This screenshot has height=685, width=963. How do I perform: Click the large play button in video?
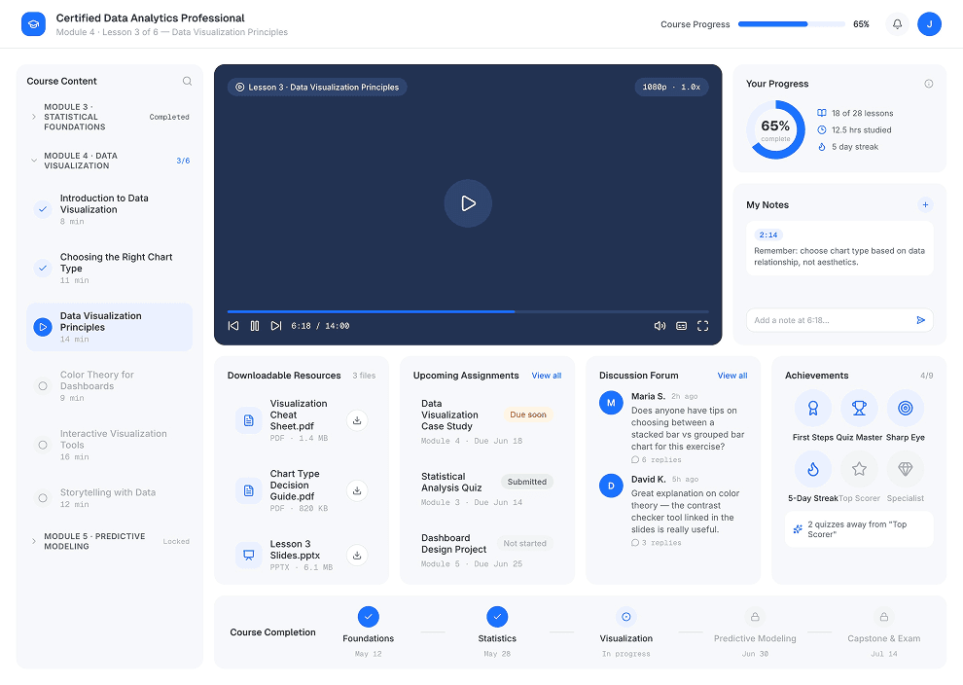pyautogui.click(x=468, y=203)
